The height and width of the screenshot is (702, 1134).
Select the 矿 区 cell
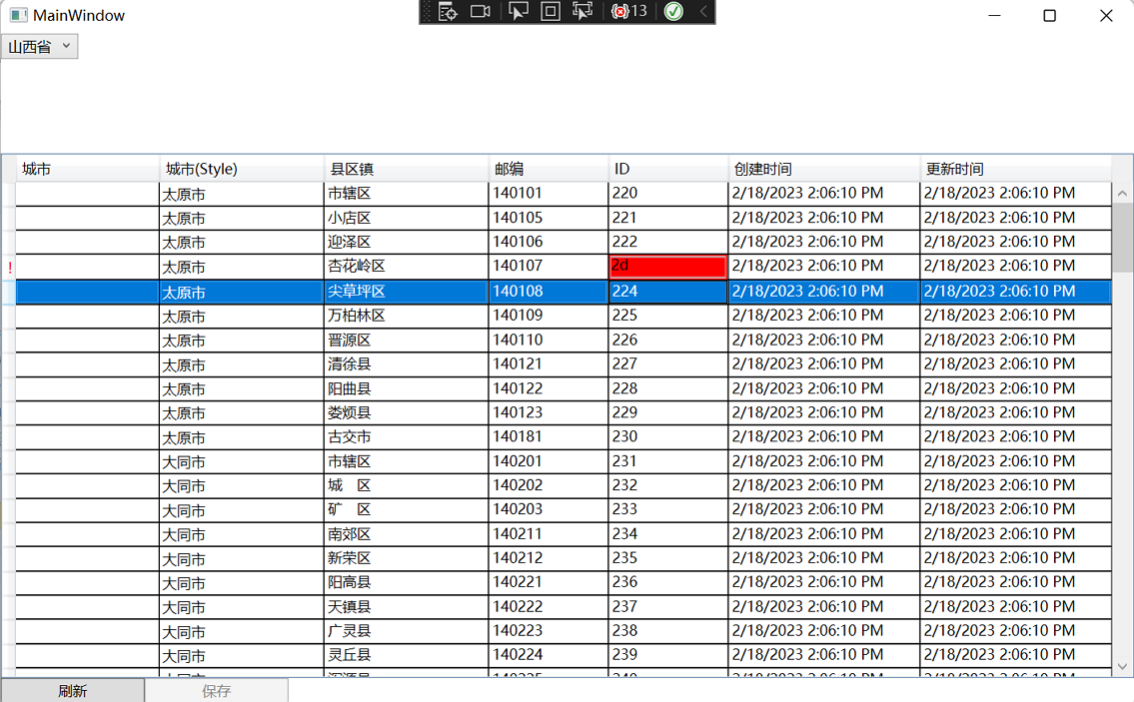[x=406, y=509]
